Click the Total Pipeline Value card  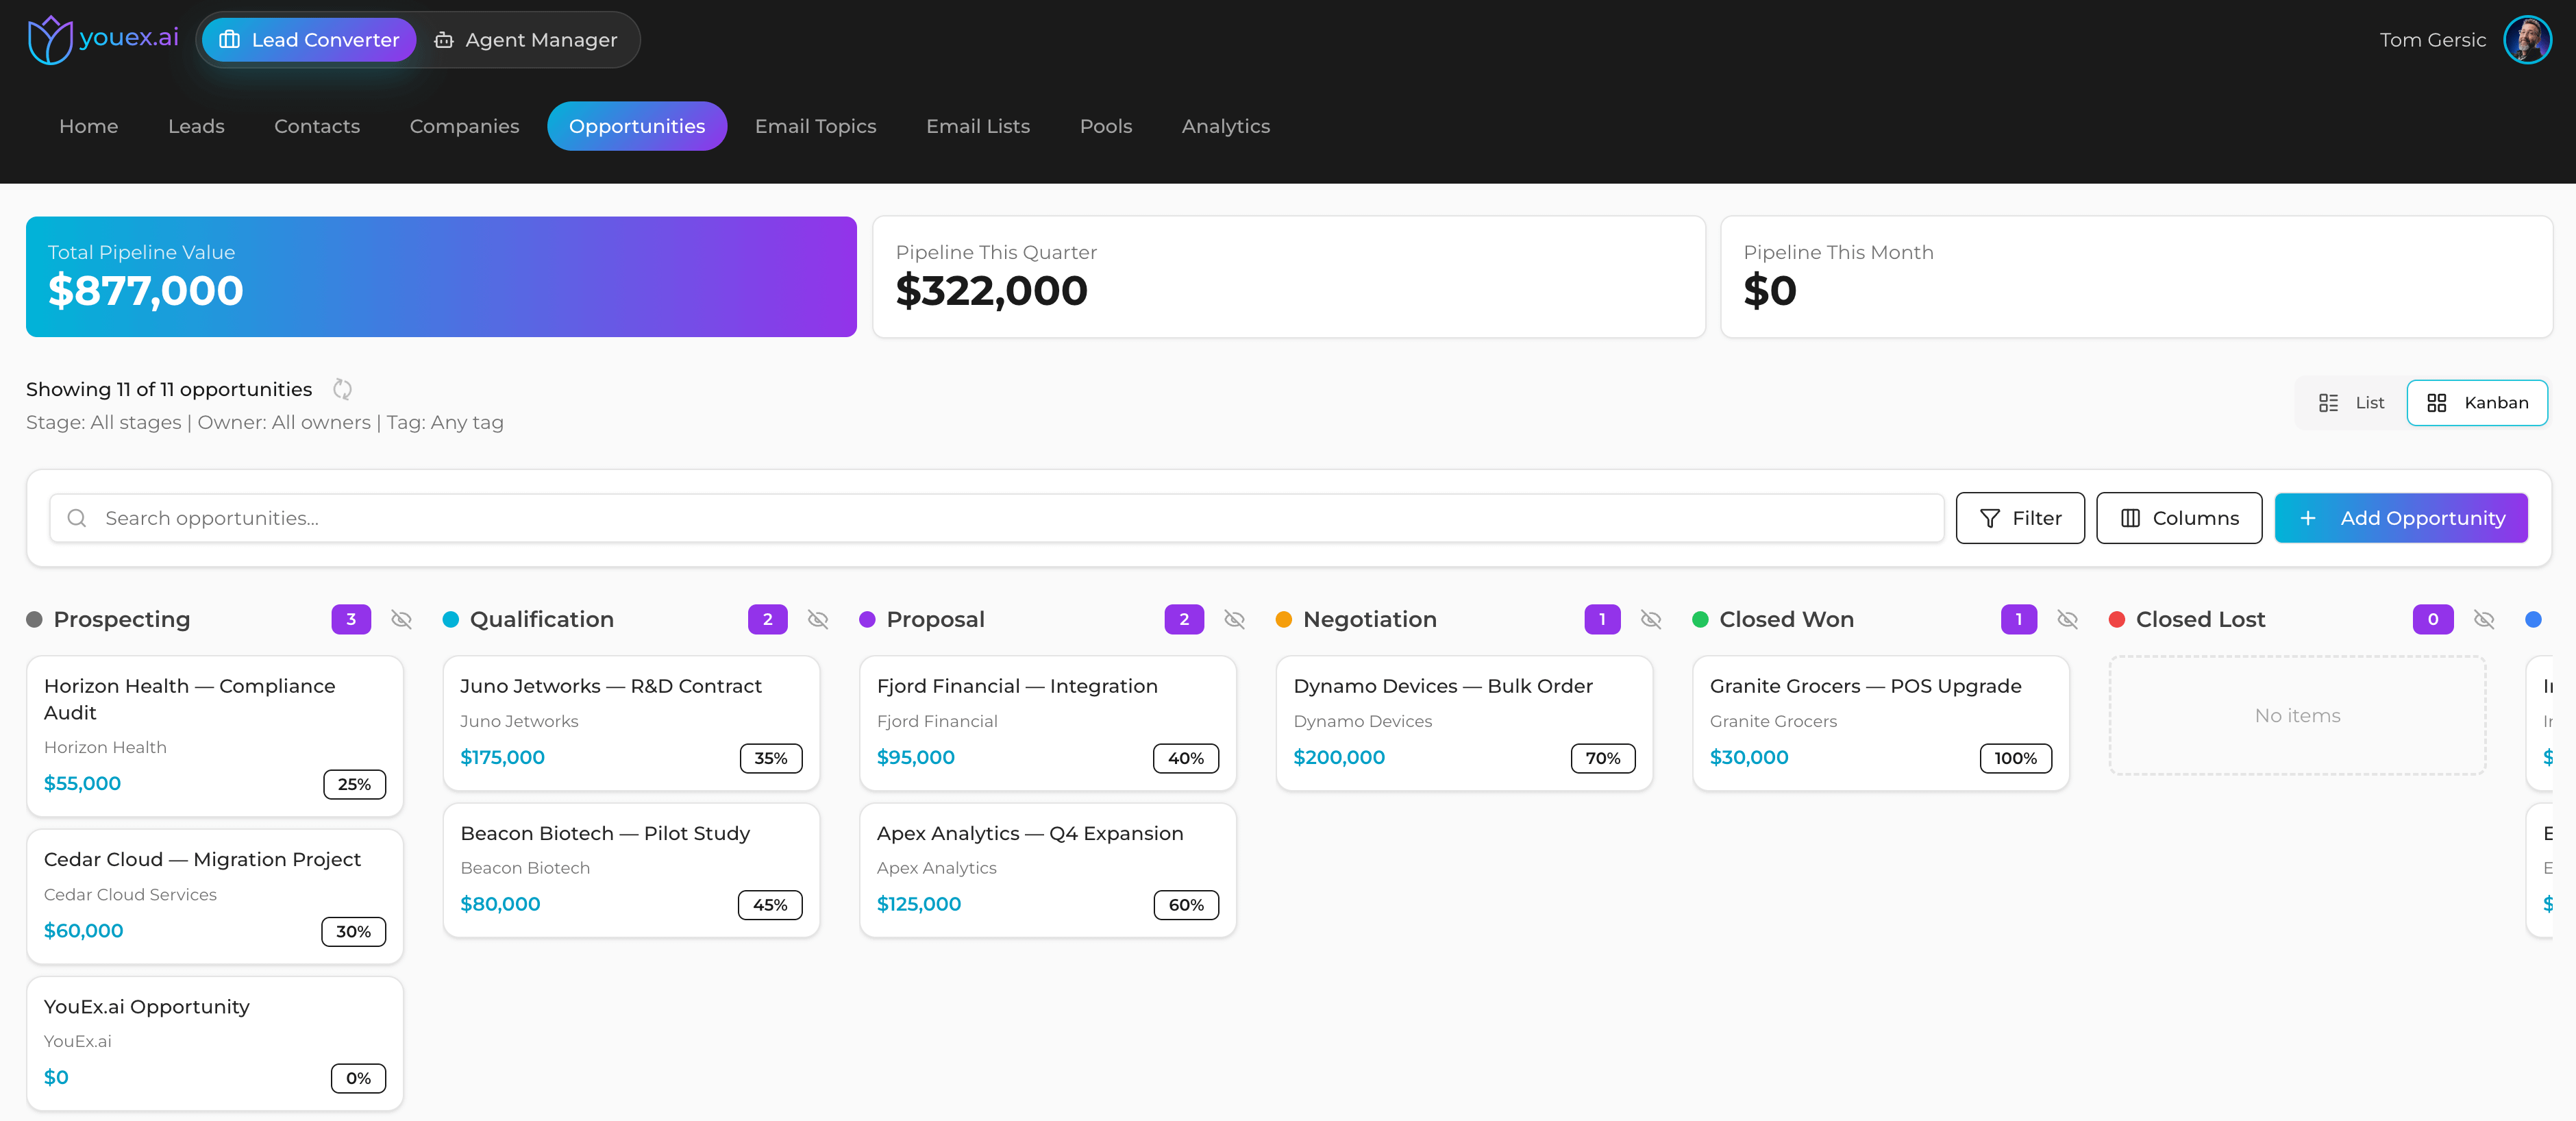pyautogui.click(x=441, y=277)
